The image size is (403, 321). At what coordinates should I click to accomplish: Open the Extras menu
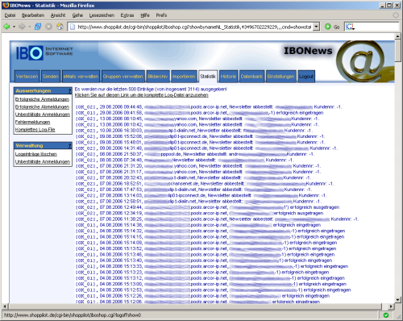point(127,15)
